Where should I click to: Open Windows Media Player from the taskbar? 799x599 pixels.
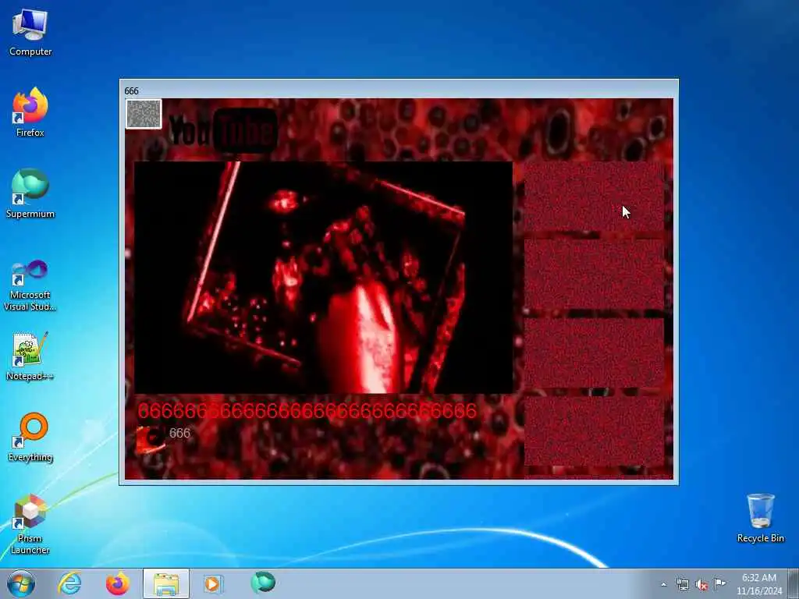tap(212, 583)
